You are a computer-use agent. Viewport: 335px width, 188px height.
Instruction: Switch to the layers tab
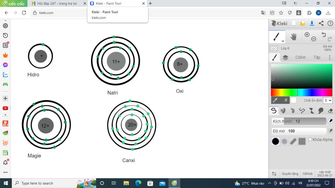(285, 57)
